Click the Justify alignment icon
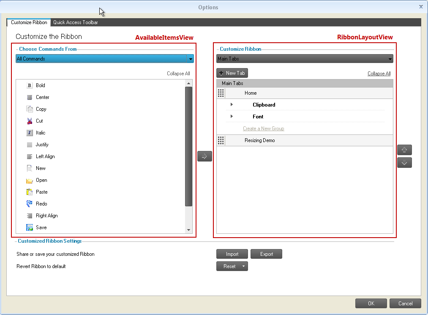The height and width of the screenshot is (315, 428). click(29, 144)
